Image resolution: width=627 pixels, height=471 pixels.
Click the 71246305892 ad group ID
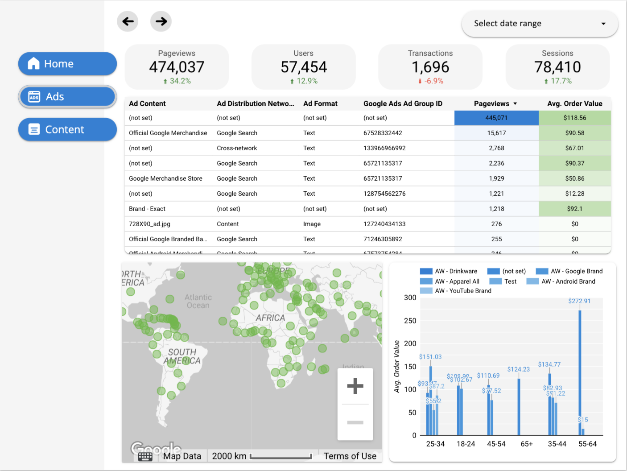(x=383, y=239)
